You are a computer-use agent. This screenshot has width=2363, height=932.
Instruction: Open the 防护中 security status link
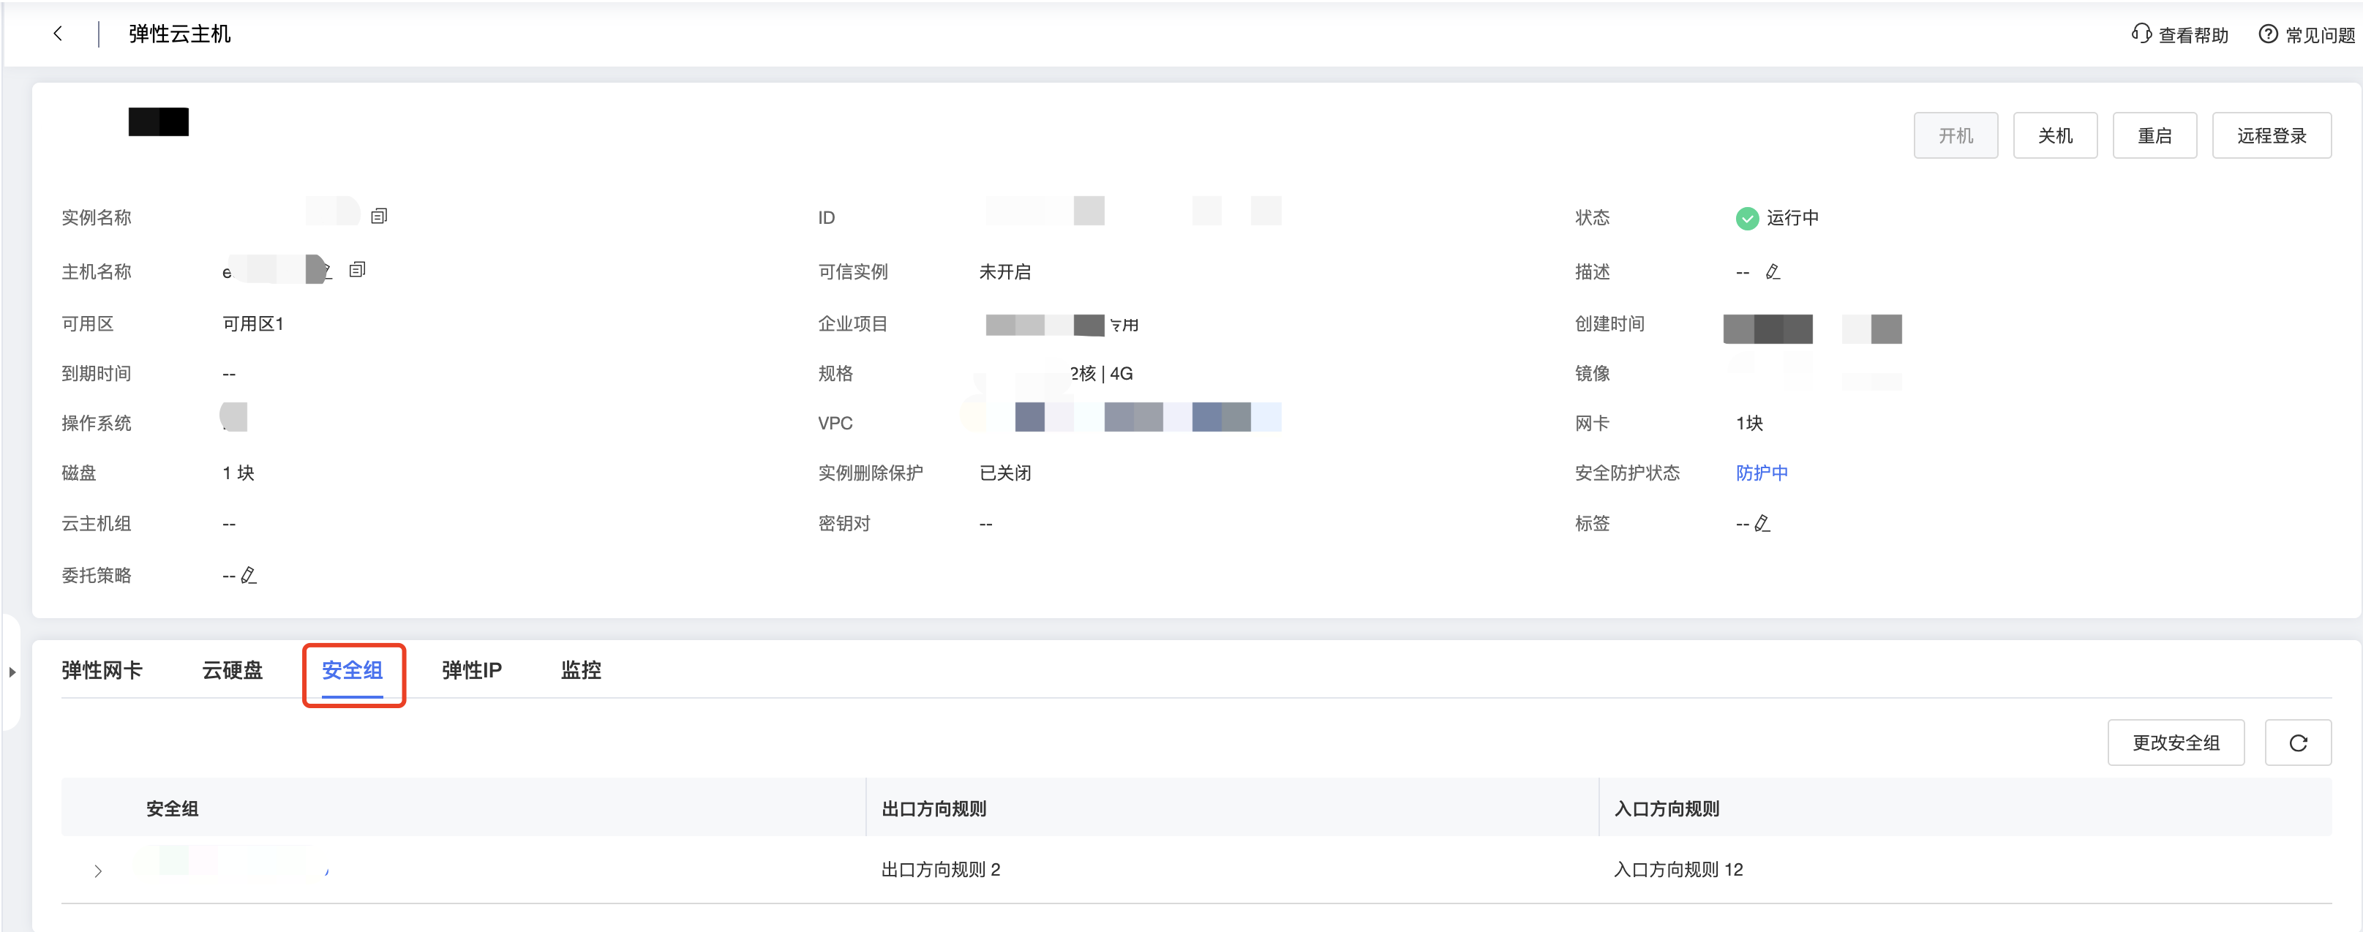1761,473
